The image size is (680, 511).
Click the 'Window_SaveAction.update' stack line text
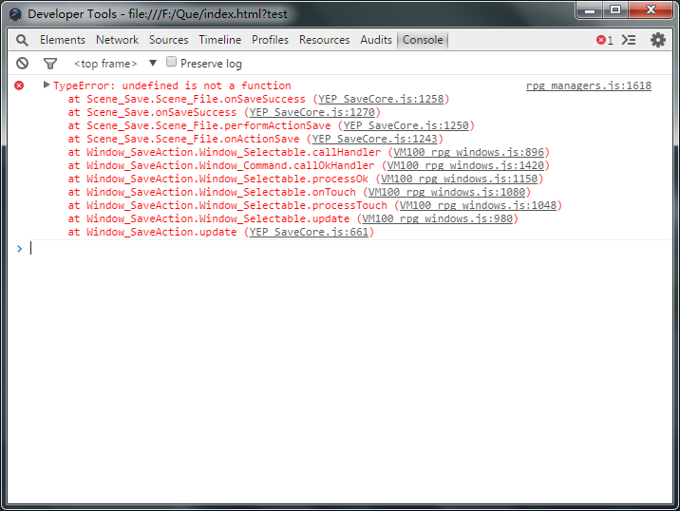161,232
